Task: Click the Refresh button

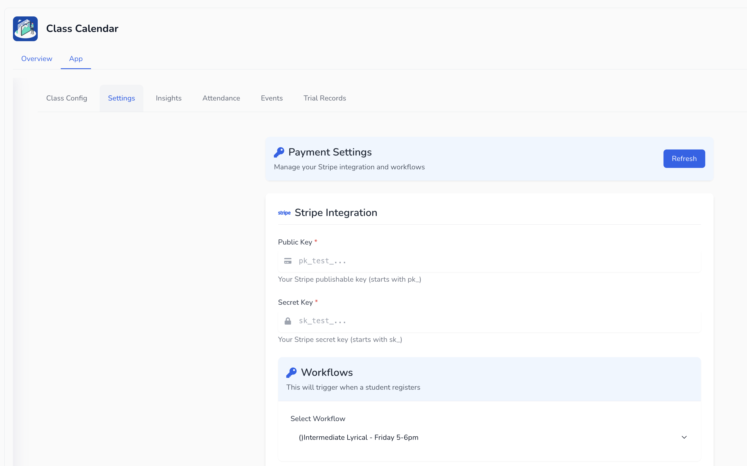Action: coord(684,159)
